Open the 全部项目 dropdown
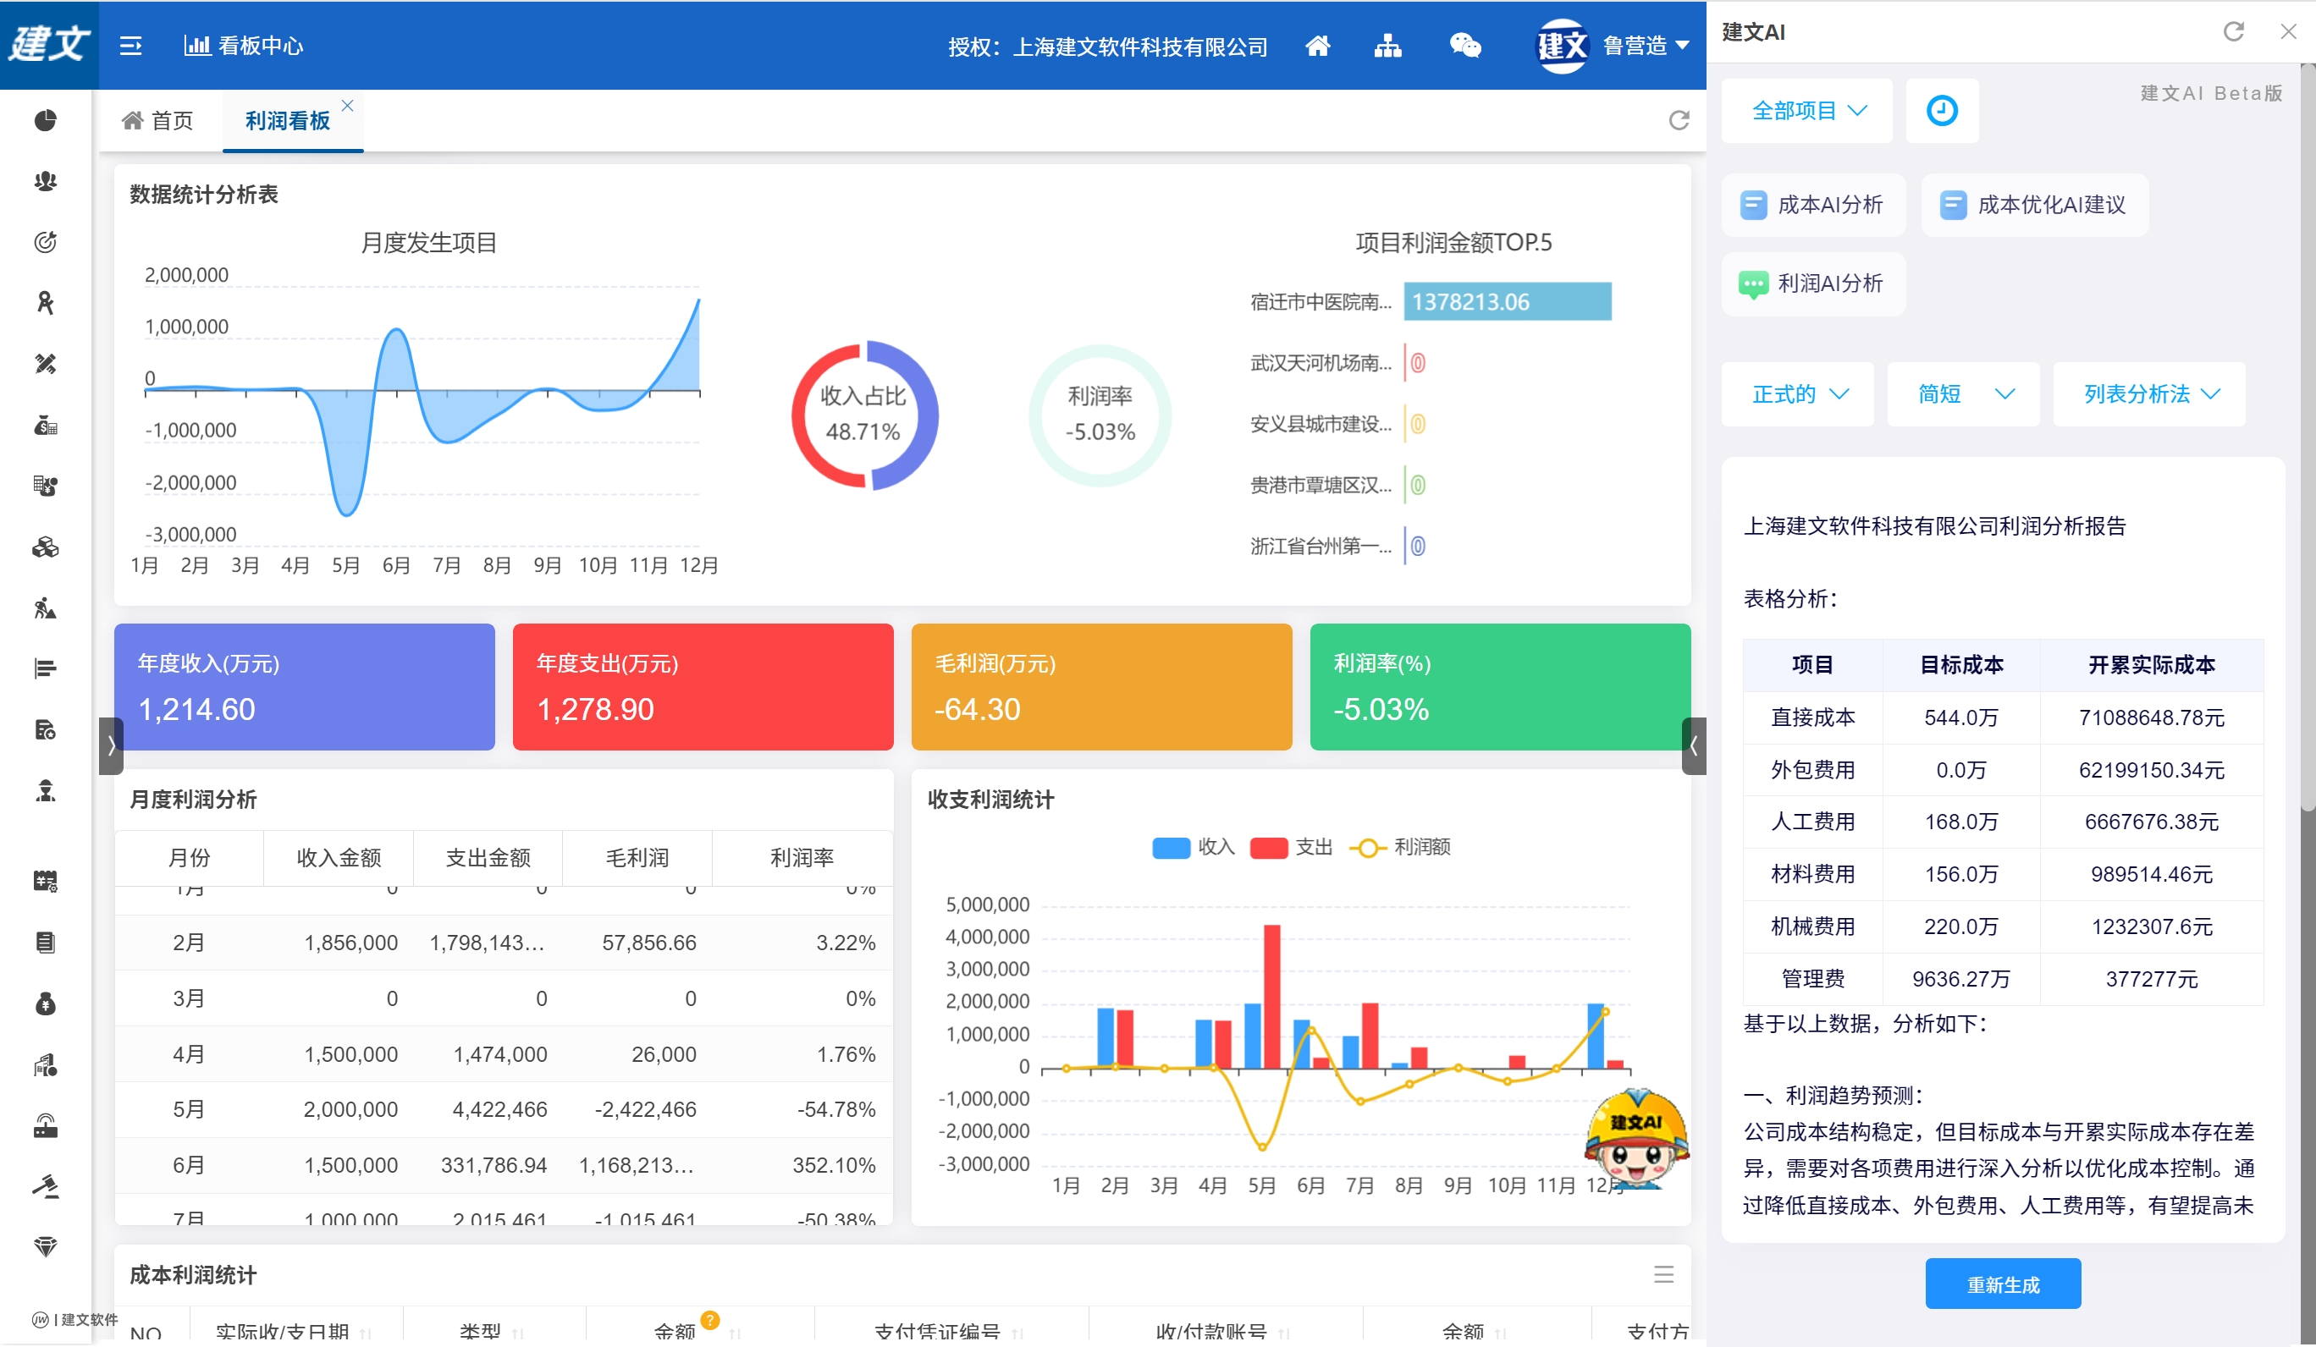This screenshot has width=2316, height=1347. pyautogui.click(x=1806, y=111)
